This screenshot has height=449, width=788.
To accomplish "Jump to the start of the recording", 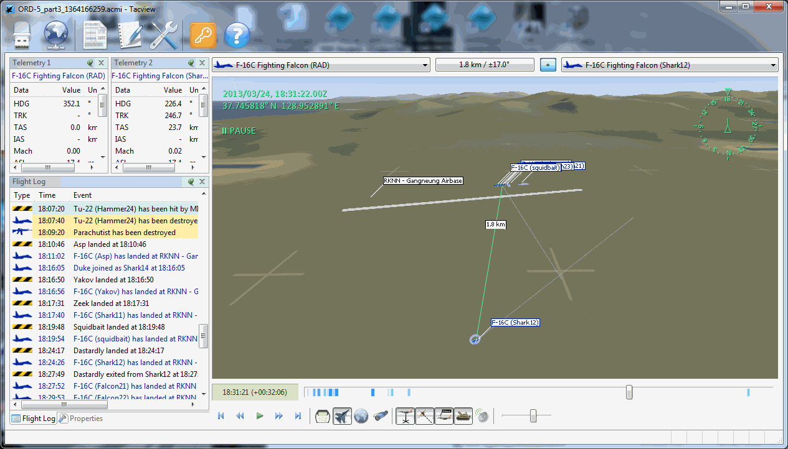I will coord(221,416).
